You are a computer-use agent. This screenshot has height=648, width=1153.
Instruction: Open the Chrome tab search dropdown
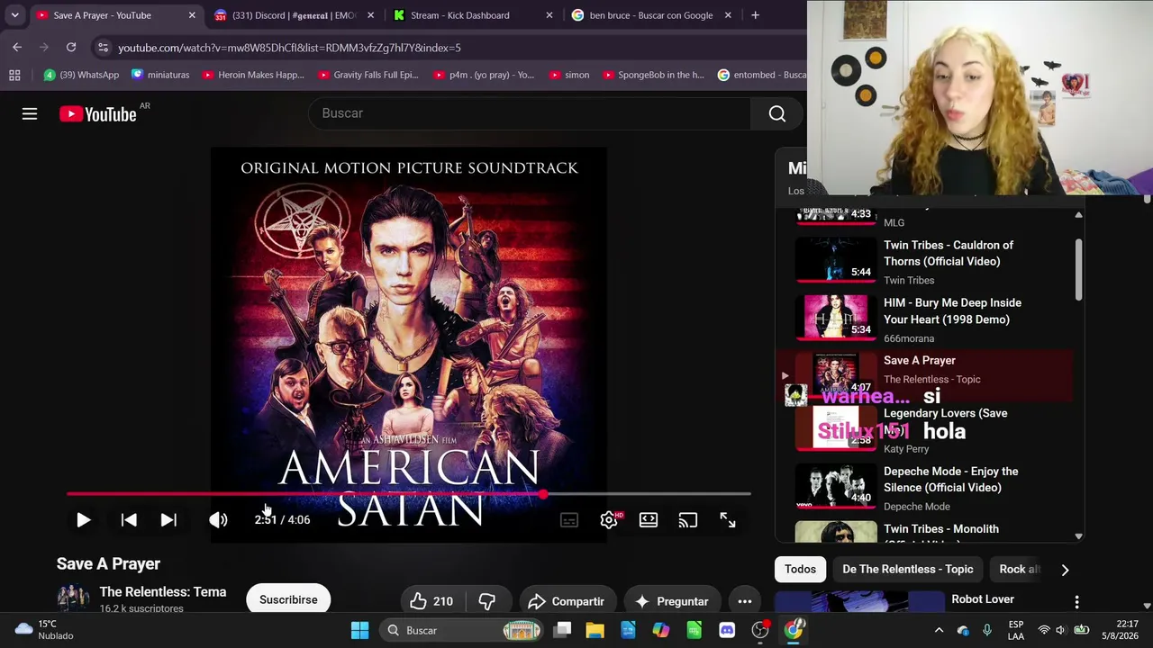(14, 15)
